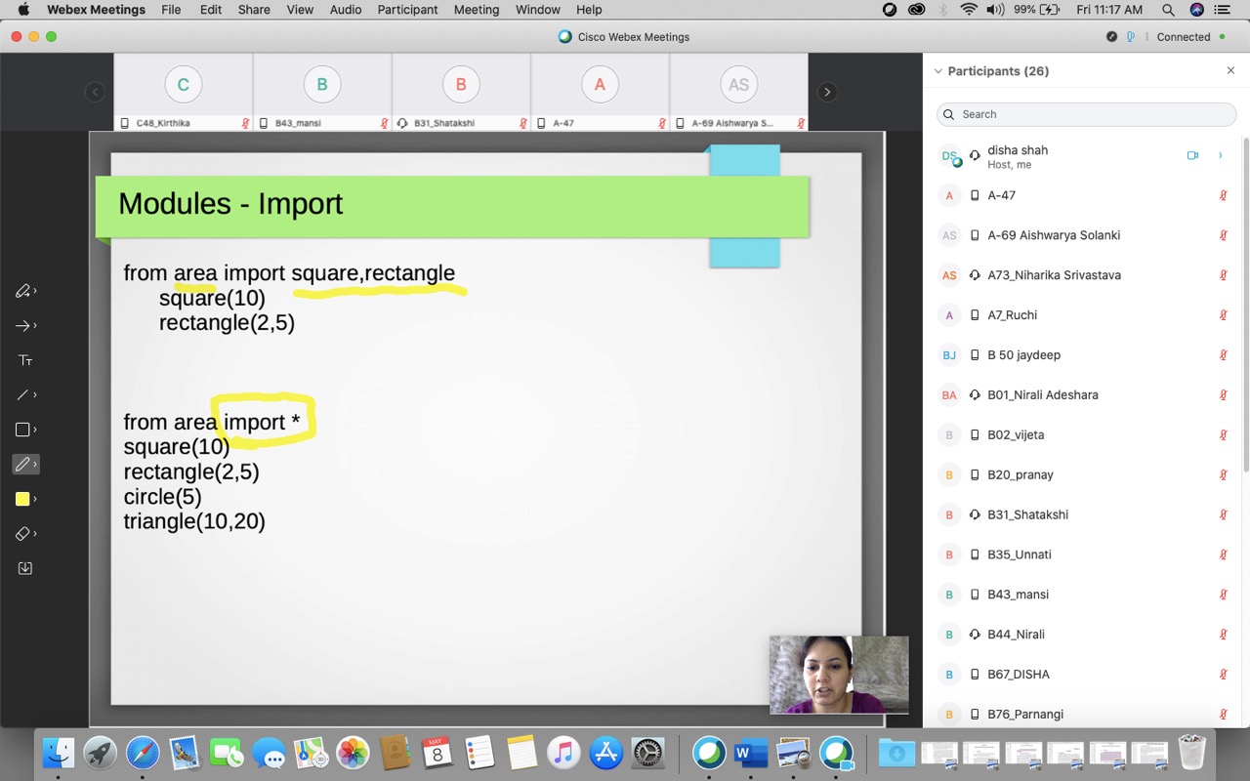Screen dimensions: 1250x781
Task: Pick the rectangle shape annotation tool
Action: (x=23, y=430)
